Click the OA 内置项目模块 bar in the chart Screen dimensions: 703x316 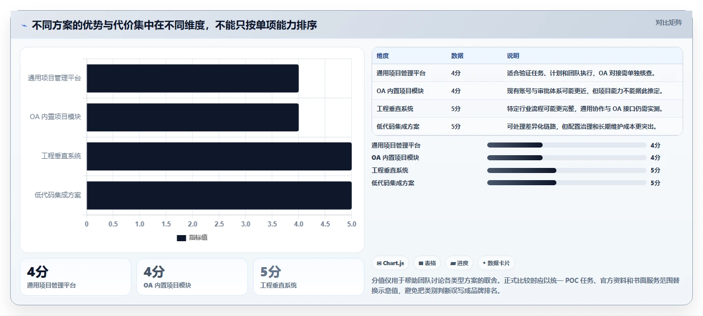[192, 118]
